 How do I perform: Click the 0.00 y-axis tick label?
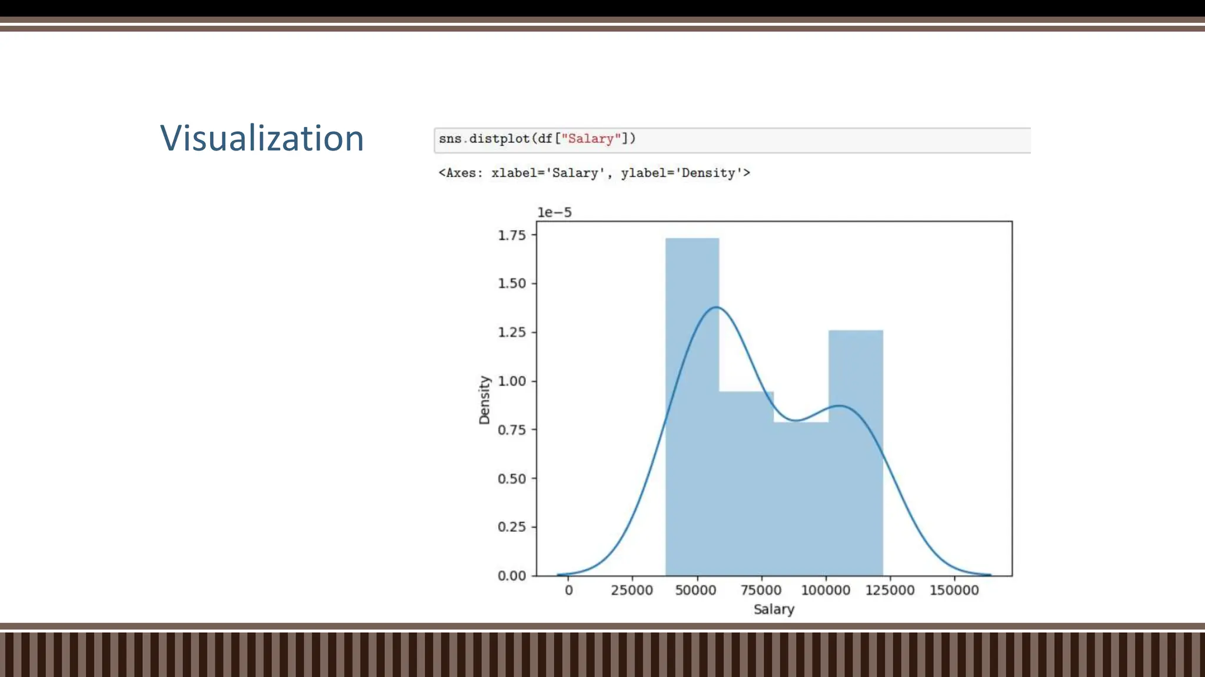[x=511, y=575]
